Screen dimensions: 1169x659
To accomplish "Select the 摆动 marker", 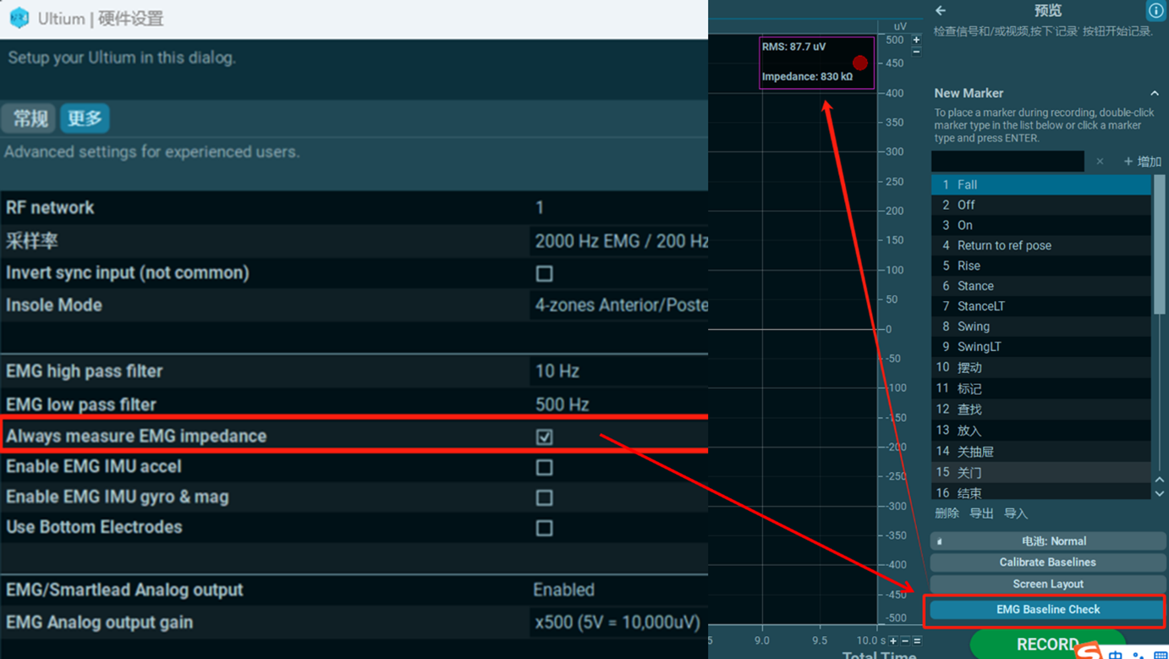I will coord(1041,368).
